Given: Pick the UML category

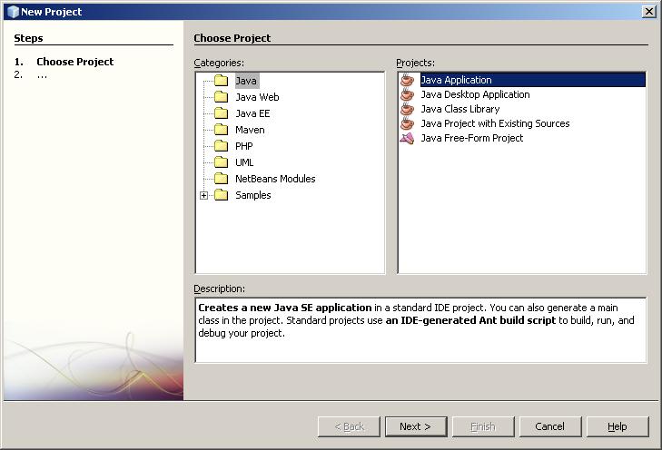Looking at the screenshot, I should point(244,162).
